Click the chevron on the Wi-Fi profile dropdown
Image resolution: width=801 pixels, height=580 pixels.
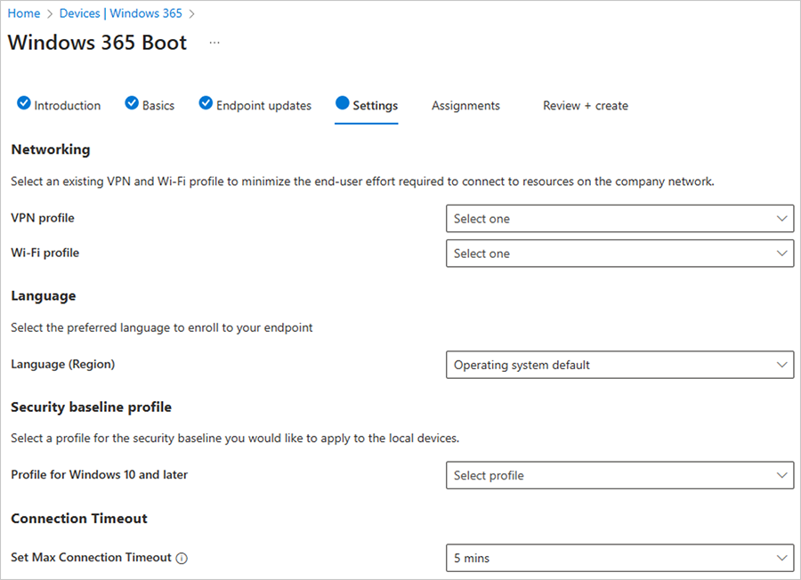[x=781, y=253]
